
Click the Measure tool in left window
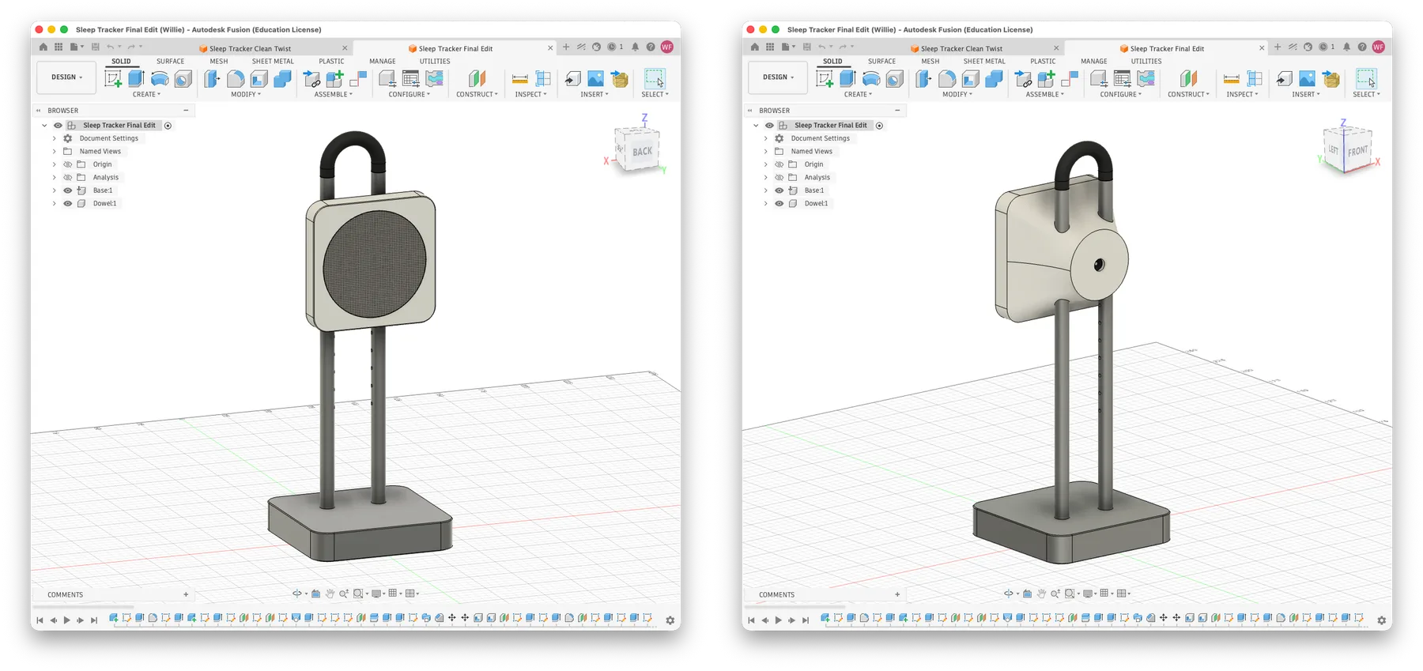pos(520,78)
